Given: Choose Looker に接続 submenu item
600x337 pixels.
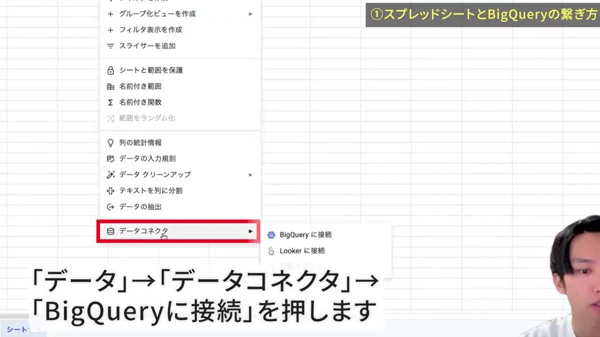Looking at the screenshot, I should pos(325,251).
